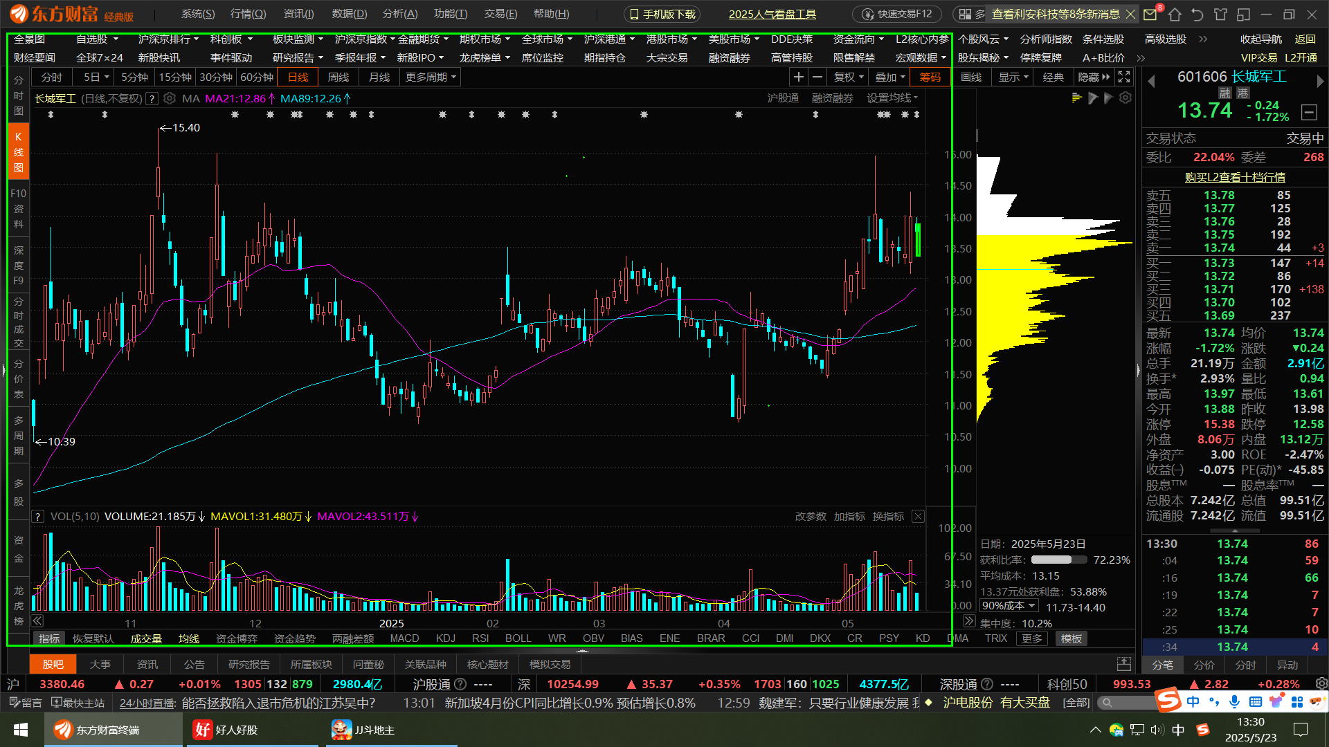Switch chart to 15分钟 period
The image size is (1329, 747).
click(175, 77)
